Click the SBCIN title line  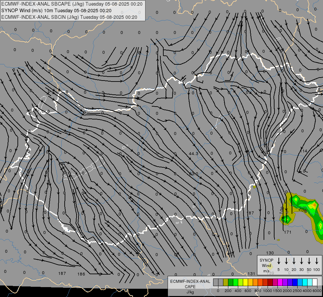coord(69,17)
